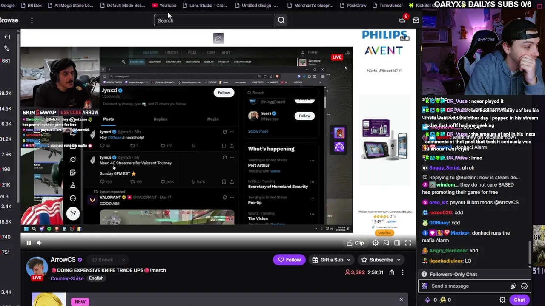Click the pop-out icon above the player

218,38
